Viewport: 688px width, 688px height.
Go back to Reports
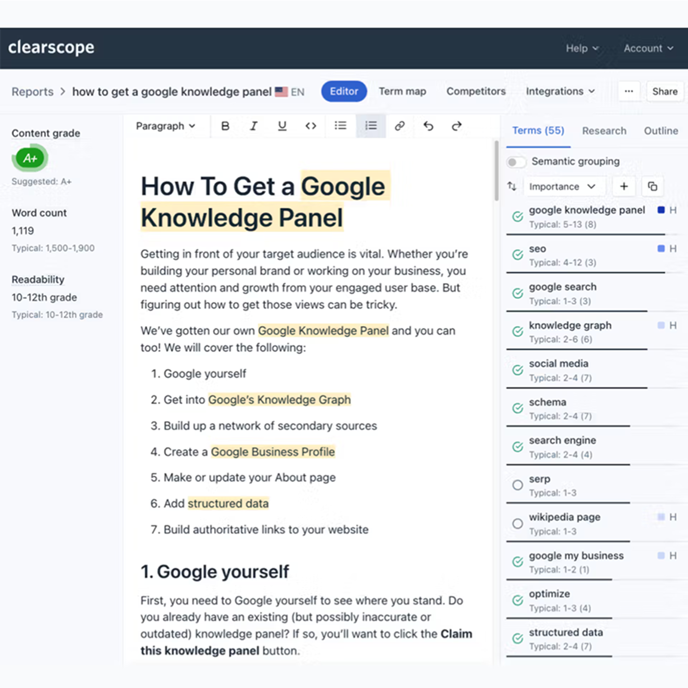coord(32,91)
